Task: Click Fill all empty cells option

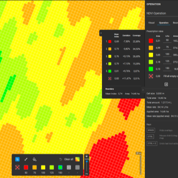Action: [171, 76]
